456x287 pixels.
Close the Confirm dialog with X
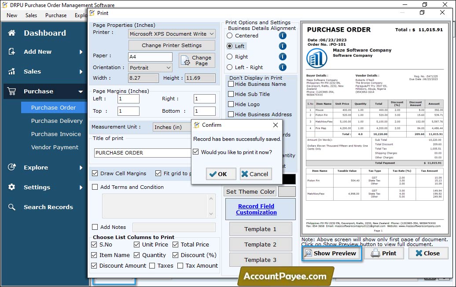(x=276, y=125)
